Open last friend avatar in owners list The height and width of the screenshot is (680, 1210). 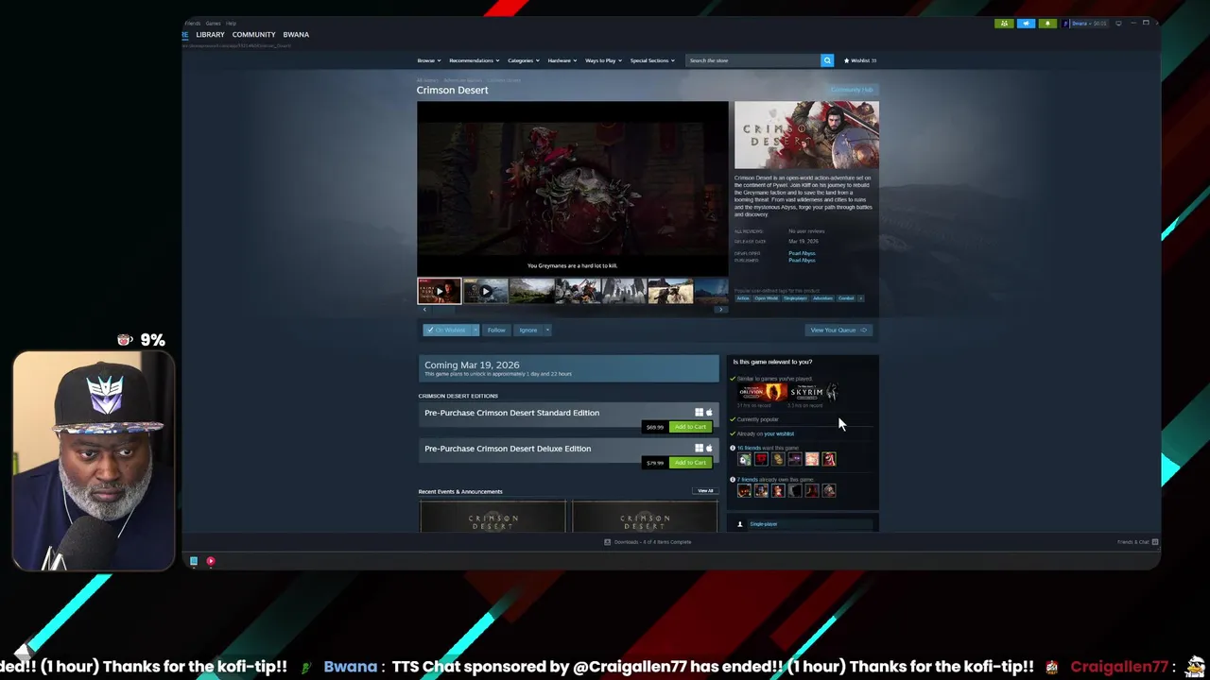click(x=829, y=490)
